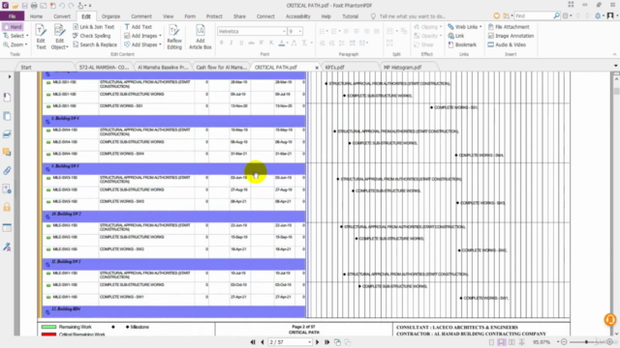
Task: Go to the last page
Action: pos(326,342)
